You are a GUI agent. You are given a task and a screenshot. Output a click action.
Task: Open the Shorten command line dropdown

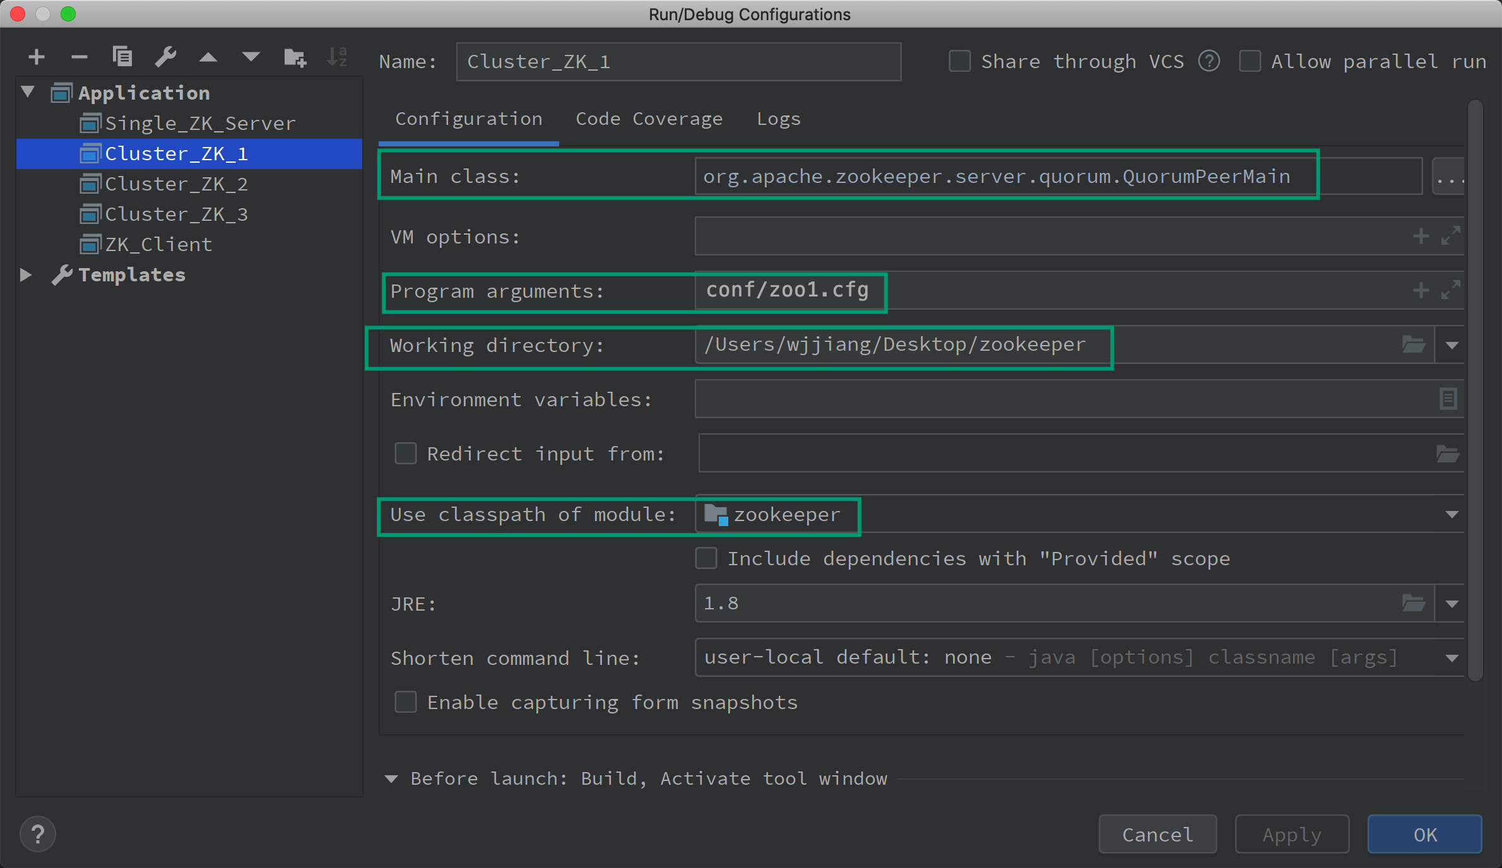(x=1452, y=658)
